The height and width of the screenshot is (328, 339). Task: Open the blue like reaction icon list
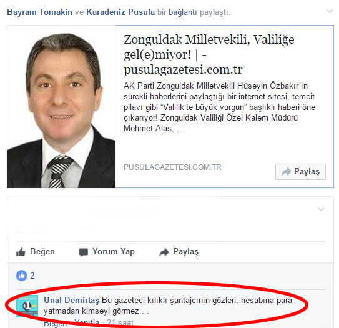22,276
